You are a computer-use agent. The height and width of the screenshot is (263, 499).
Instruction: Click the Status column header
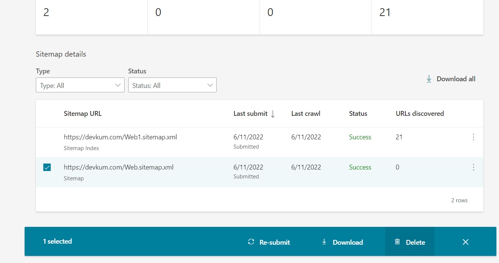point(358,114)
